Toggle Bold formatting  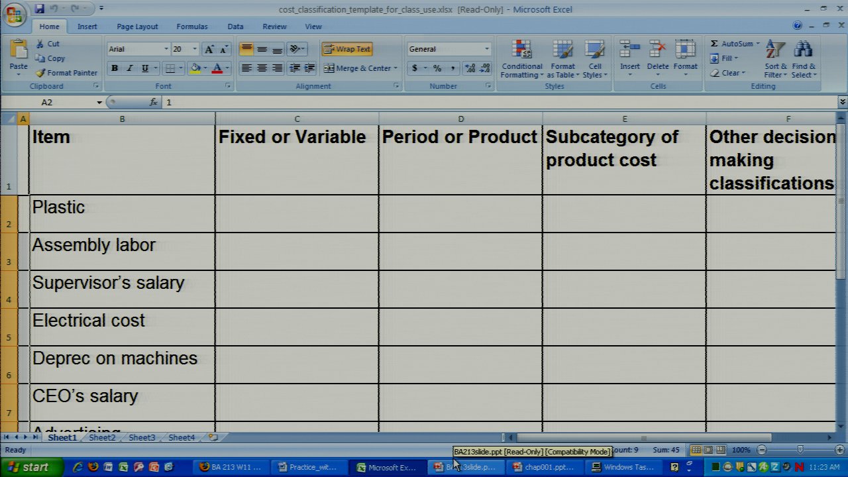point(115,68)
